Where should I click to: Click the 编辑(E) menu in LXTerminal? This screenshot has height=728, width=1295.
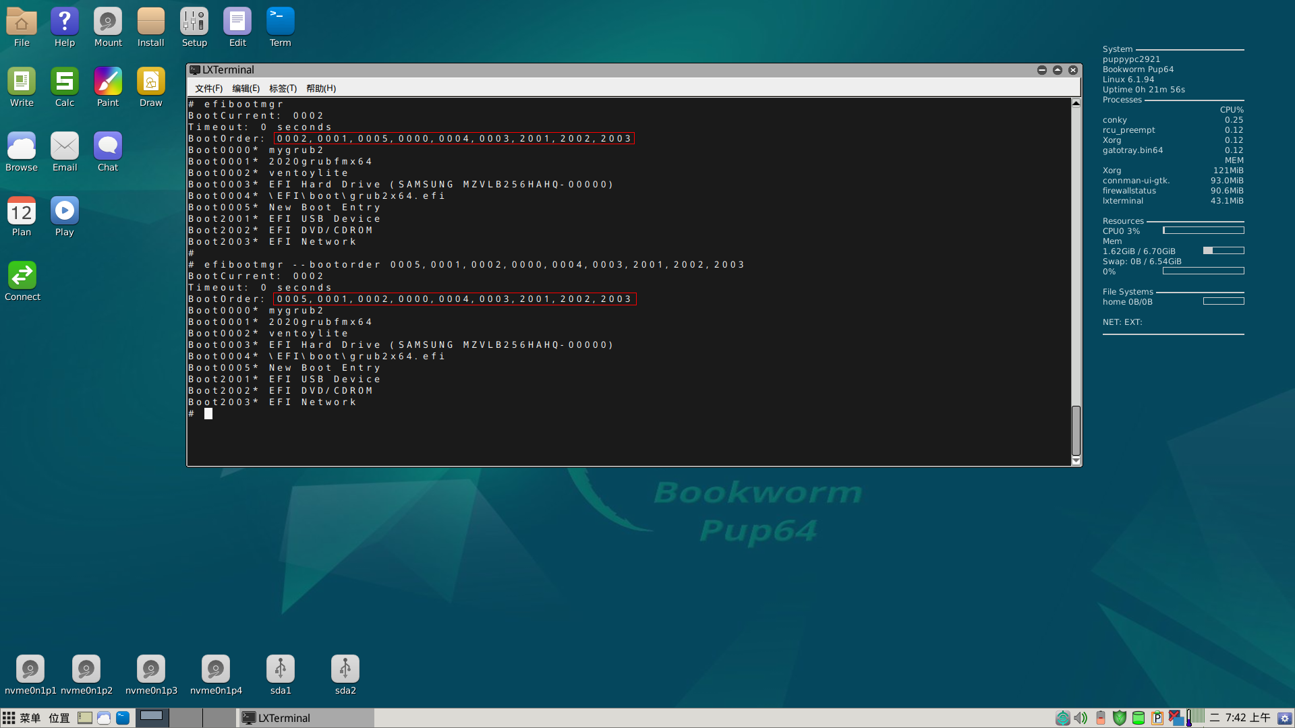(246, 87)
